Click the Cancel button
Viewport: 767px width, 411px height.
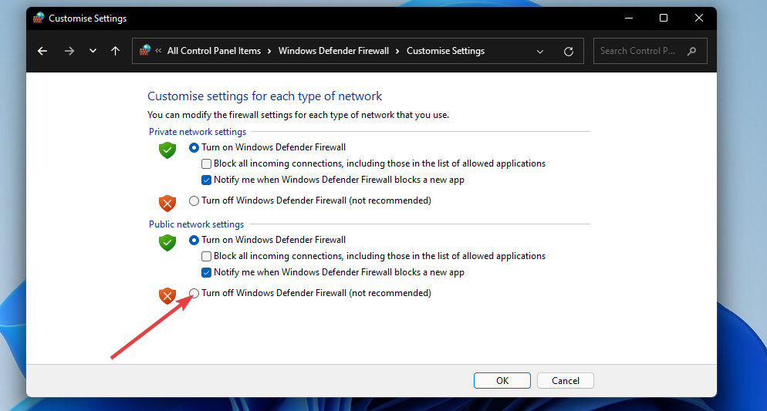566,381
